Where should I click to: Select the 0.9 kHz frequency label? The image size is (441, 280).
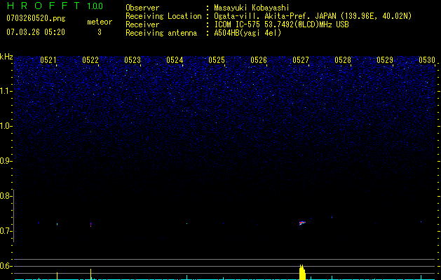[x=6, y=161]
